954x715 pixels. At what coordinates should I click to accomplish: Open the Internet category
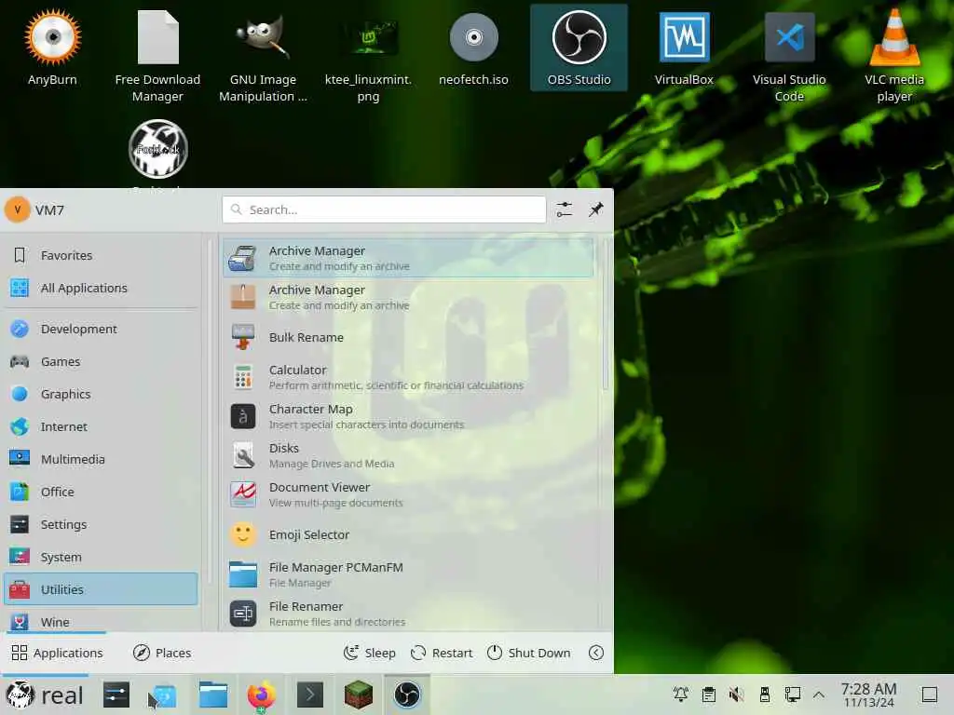tap(101, 426)
